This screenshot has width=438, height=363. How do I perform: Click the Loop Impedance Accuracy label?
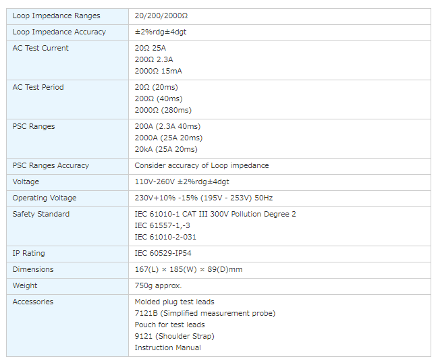tap(59, 32)
